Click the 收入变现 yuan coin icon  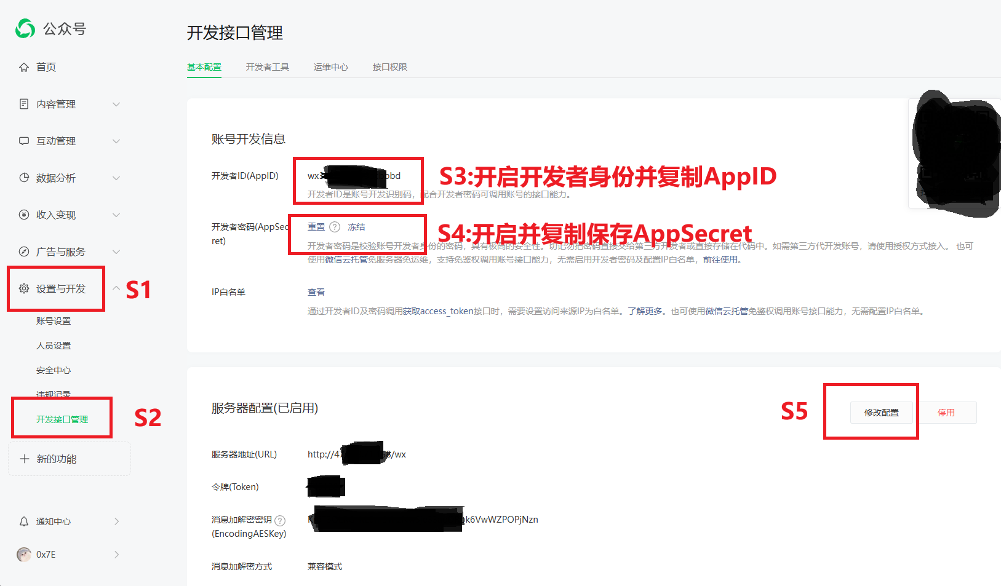coord(24,215)
